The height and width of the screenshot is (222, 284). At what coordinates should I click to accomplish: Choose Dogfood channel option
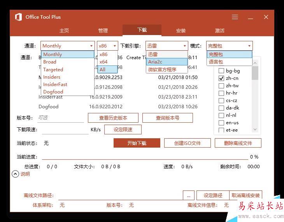point(68,92)
